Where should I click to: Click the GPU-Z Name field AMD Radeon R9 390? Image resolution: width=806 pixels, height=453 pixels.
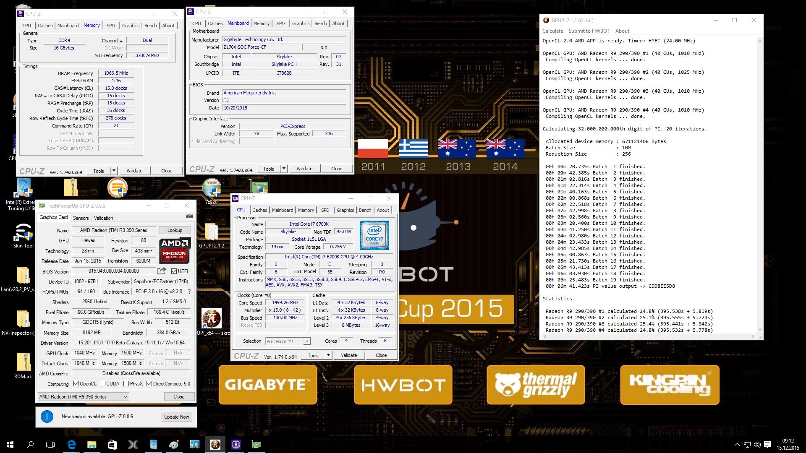(x=113, y=230)
